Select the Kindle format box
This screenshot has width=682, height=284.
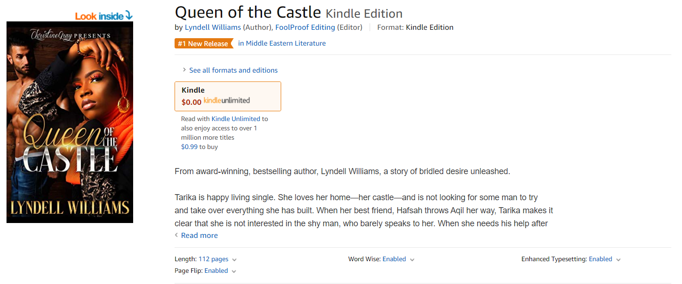coord(228,96)
